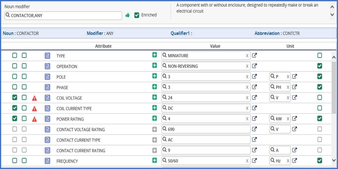Click the green plus icon for OPERATION row

[x=155, y=66]
